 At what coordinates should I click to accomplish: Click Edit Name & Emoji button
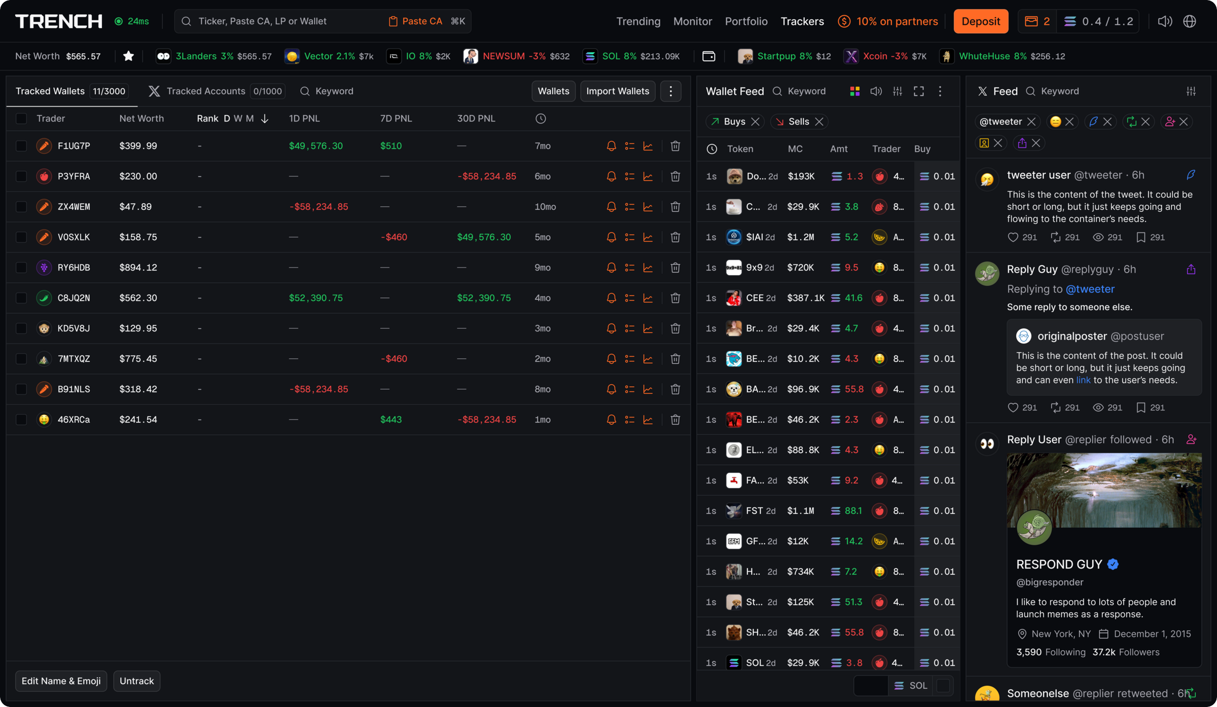(x=61, y=681)
